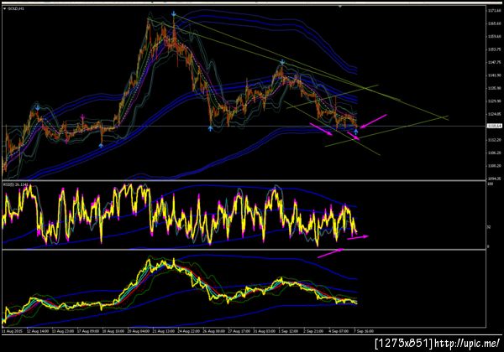Viewport: 504px width, 352px height.
Task: Click the 18 Aug 18:00 time label
Action: 113,331
